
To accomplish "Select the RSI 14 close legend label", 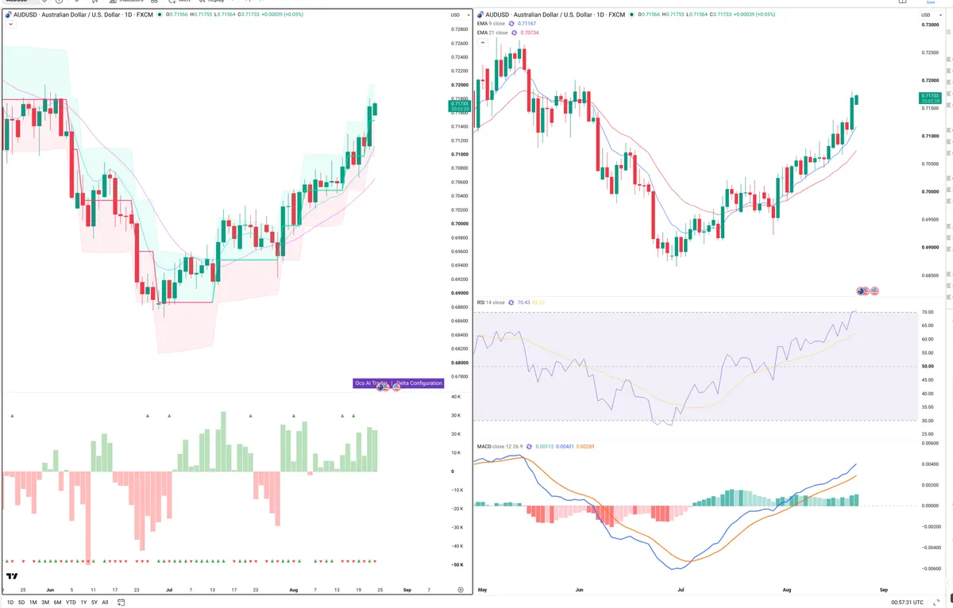I will (491, 302).
